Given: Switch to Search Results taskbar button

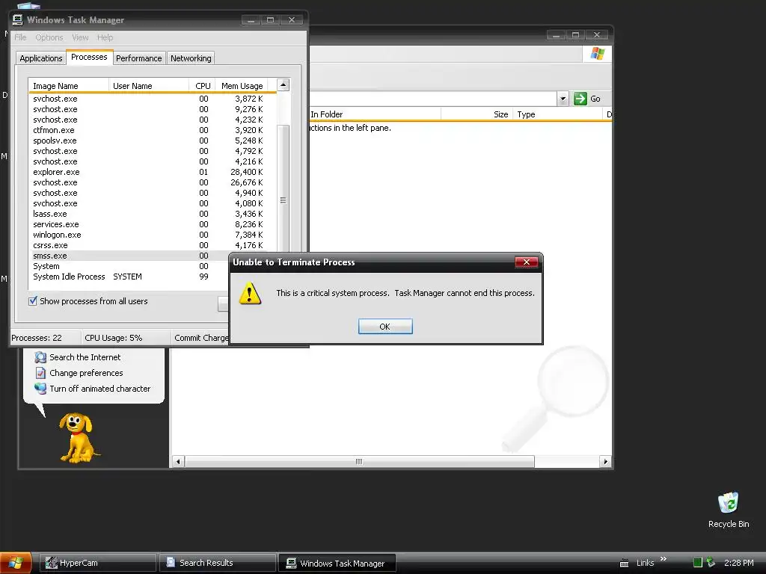Looking at the screenshot, I should tap(218, 563).
